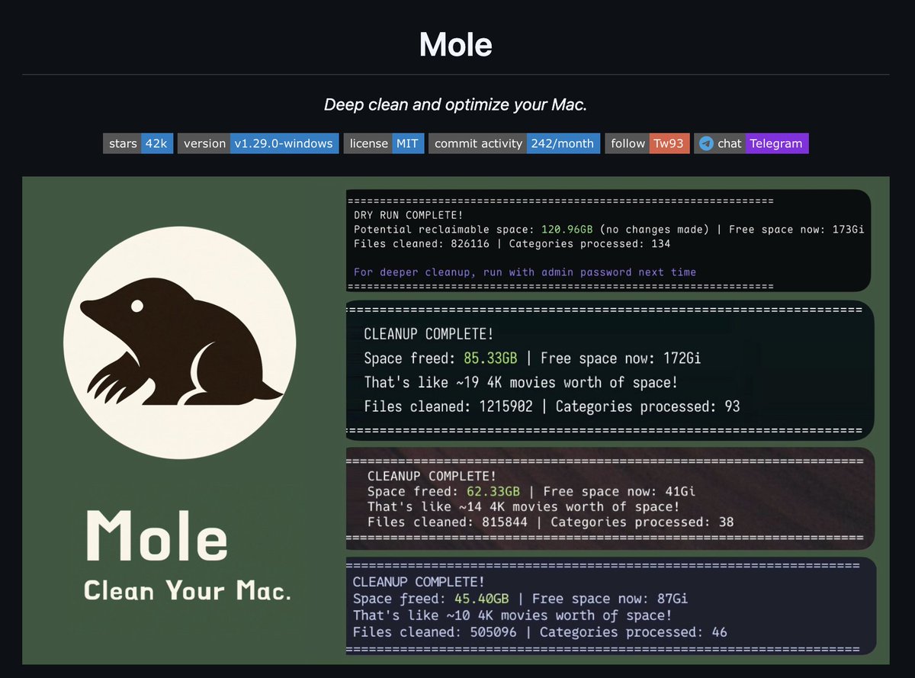Click 'That's like ~19 4K movies' line
915x678 pixels.
tap(521, 382)
